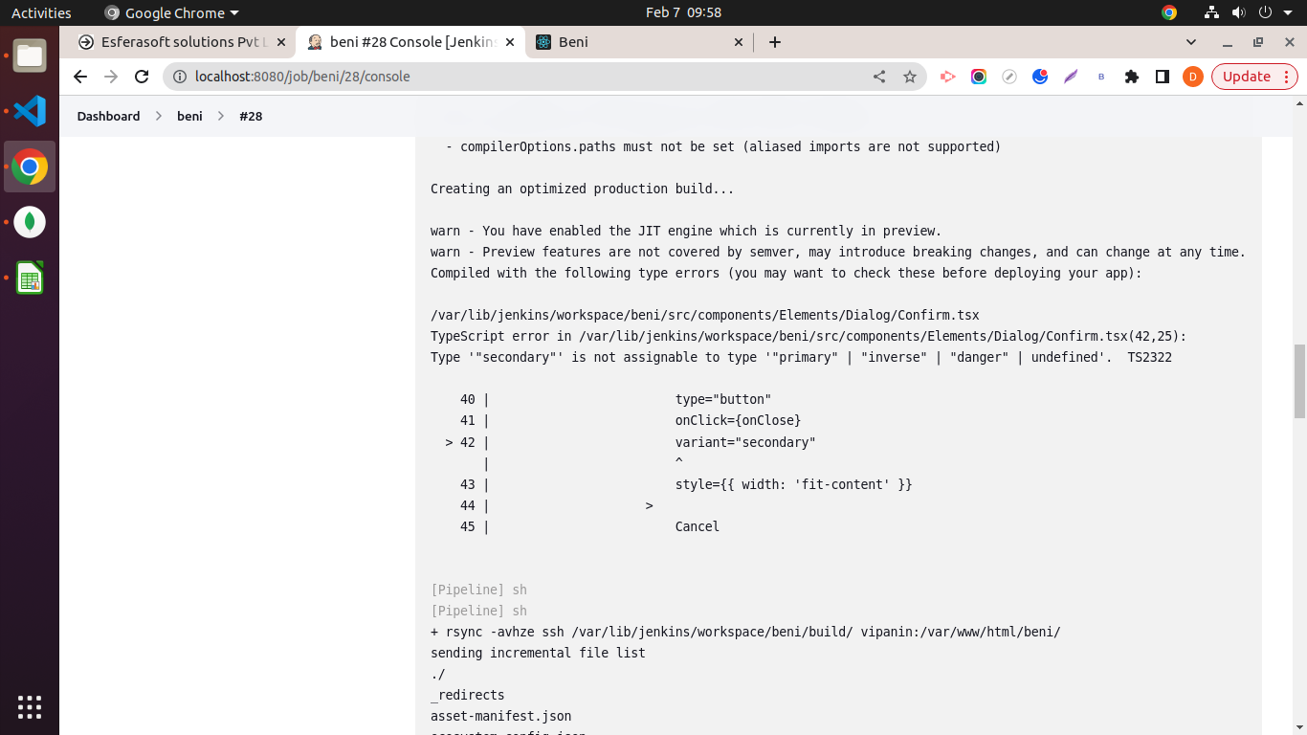The height and width of the screenshot is (735, 1307).
Task: Show Applications grid in dock
Action: click(30, 706)
